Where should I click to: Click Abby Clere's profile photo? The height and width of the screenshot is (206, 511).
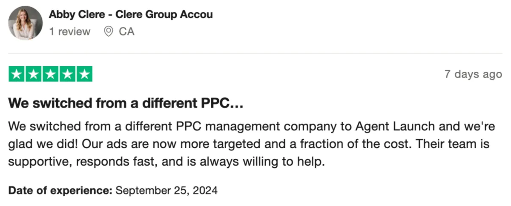click(x=25, y=23)
